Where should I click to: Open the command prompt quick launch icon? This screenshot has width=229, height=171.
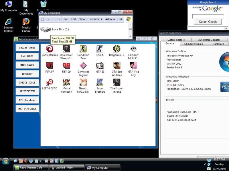[41, 161]
